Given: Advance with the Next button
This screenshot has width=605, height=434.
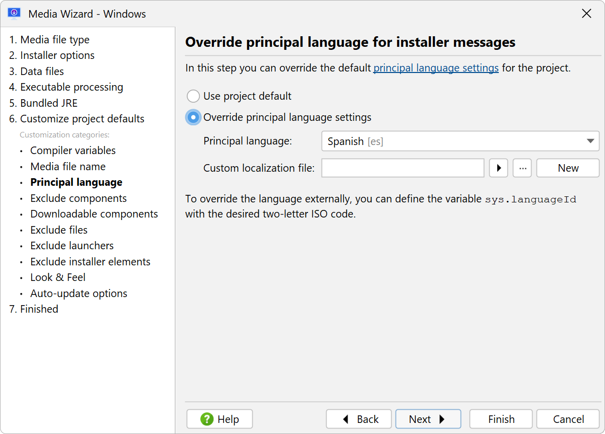Looking at the screenshot, I should pyautogui.click(x=428, y=419).
